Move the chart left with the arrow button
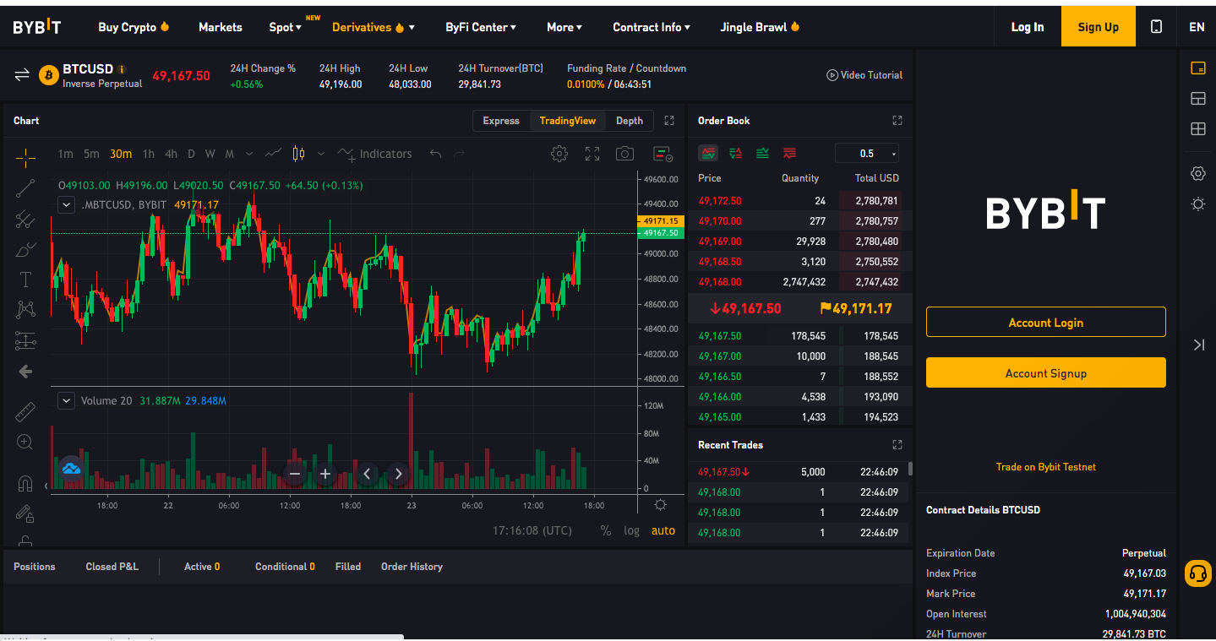This screenshot has height=641, width=1216. click(367, 475)
